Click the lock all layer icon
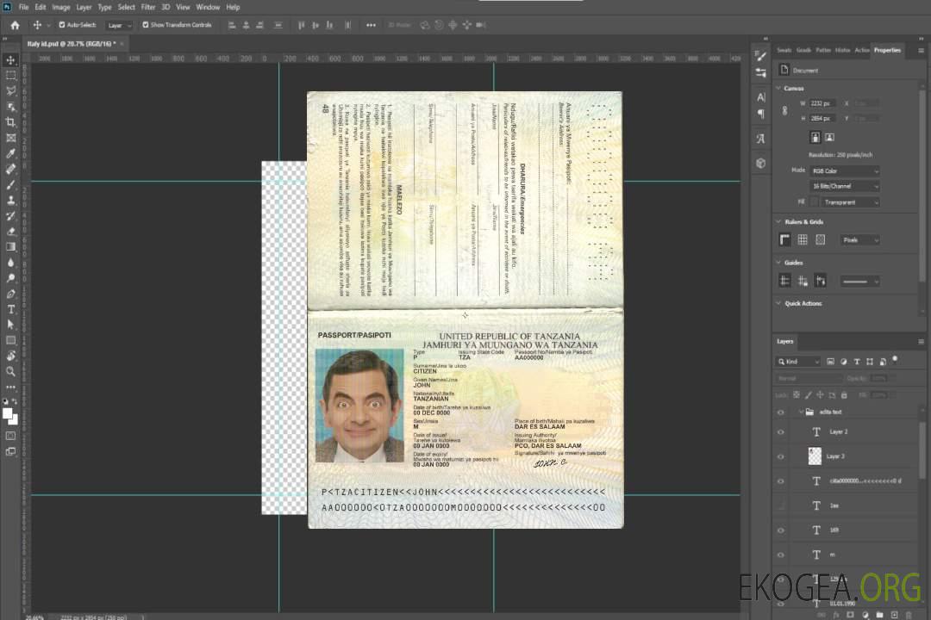The width and height of the screenshot is (931, 620). tap(844, 395)
